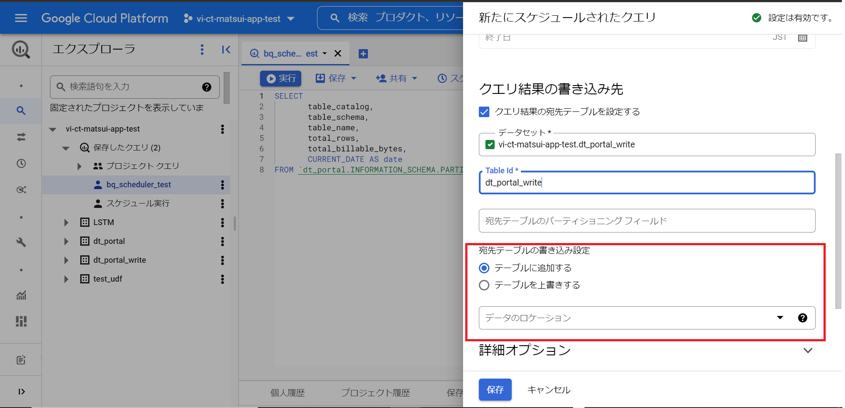Image resolution: width=845 pixels, height=408 pixels.
Task: Expand the dt_portal dataset
Action: click(x=66, y=241)
